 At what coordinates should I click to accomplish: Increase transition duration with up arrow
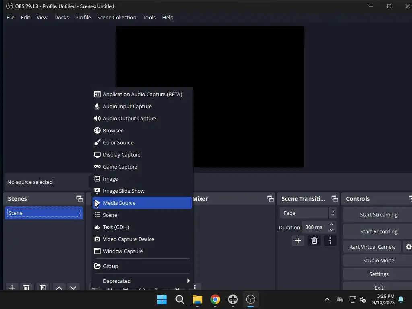coord(332,225)
